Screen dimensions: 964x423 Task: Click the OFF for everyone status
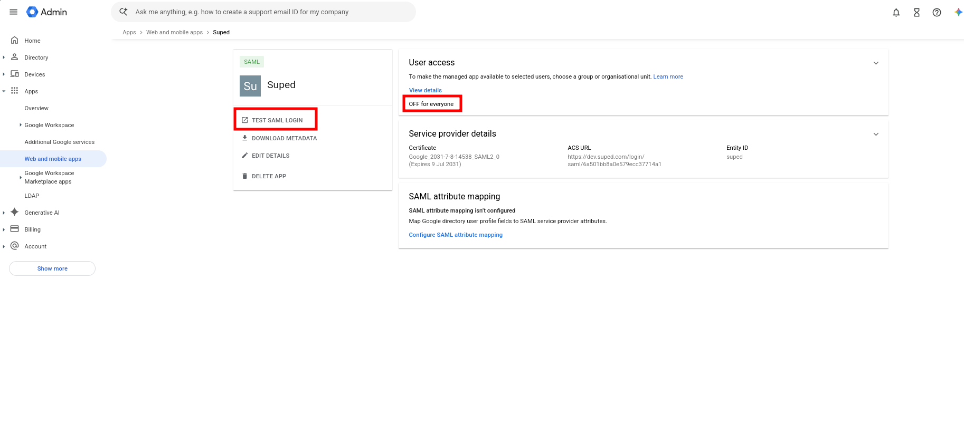click(431, 104)
